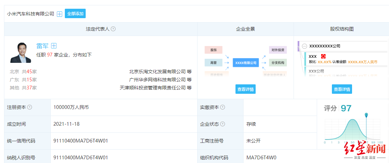Open 北京乐淘文化发展有限公司 link
The image size is (389, 163).
point(157,72)
